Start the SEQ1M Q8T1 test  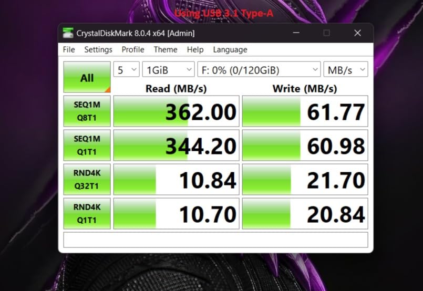[x=87, y=111]
